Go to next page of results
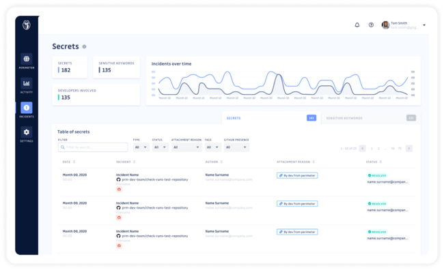Screen dimensions: 444x270 pyautogui.click(x=409, y=149)
